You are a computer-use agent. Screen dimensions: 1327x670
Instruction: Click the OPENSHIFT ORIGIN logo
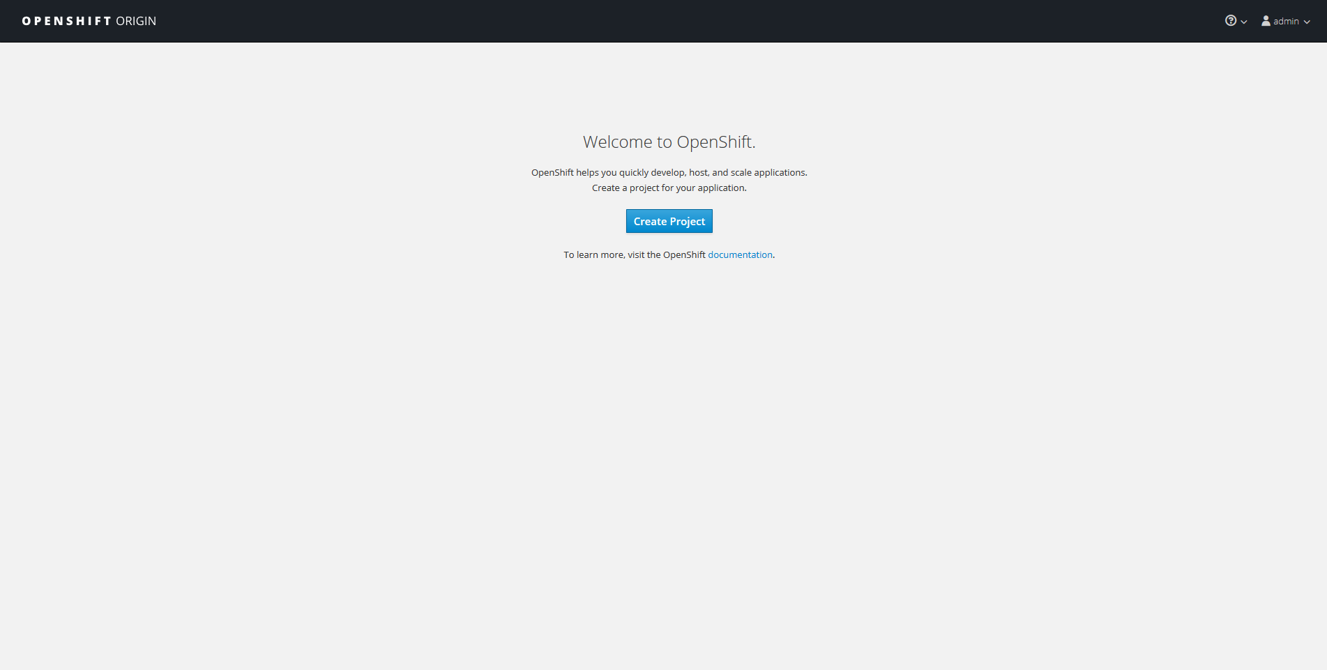pyautogui.click(x=89, y=21)
